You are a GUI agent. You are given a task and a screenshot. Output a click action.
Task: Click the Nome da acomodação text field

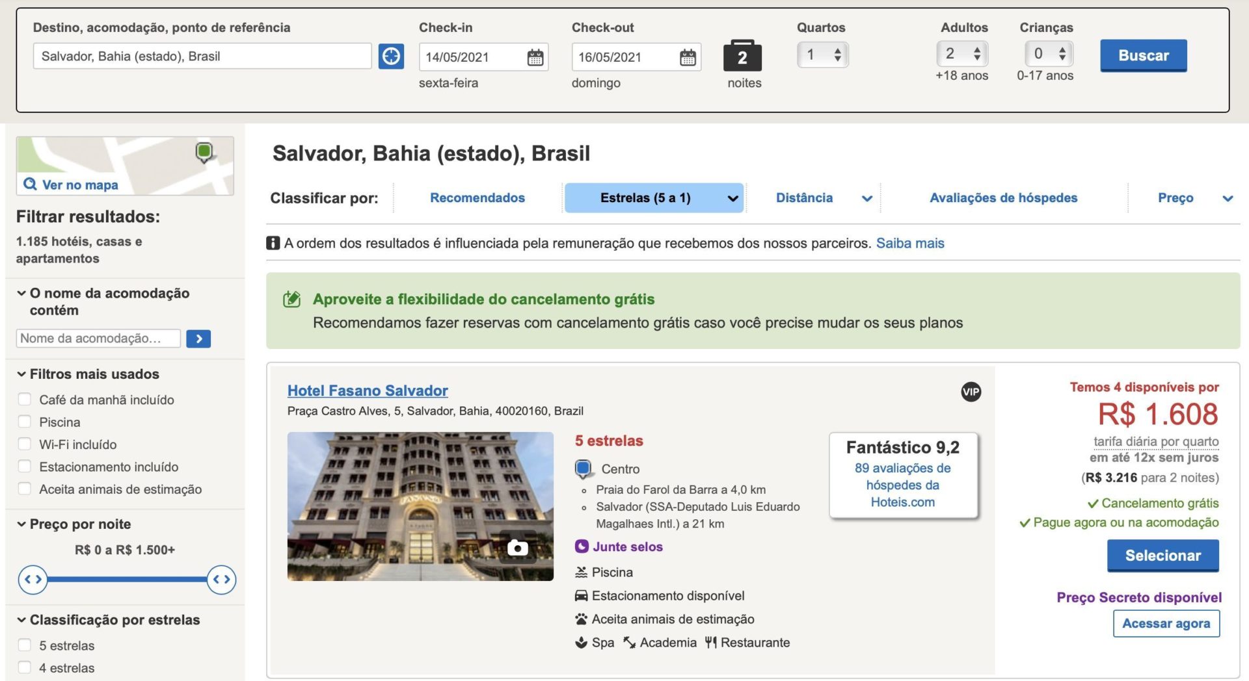98,339
